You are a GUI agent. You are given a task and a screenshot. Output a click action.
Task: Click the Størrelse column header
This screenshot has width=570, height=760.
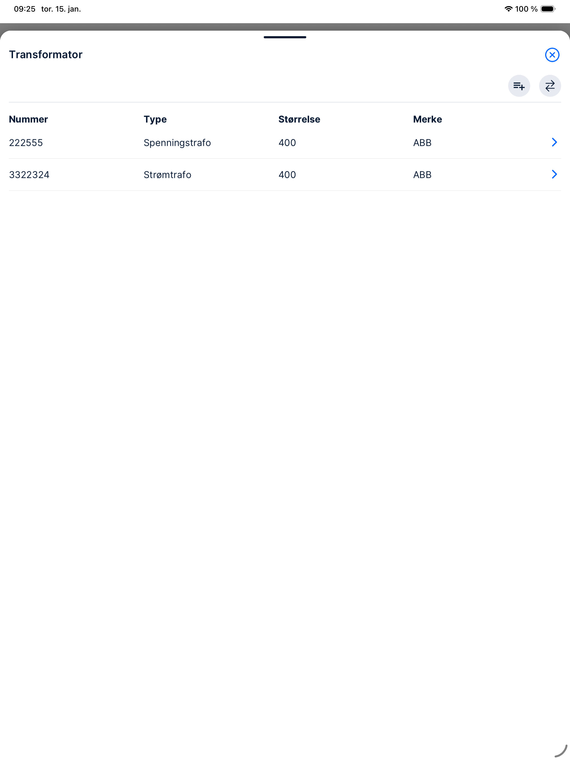point(299,119)
